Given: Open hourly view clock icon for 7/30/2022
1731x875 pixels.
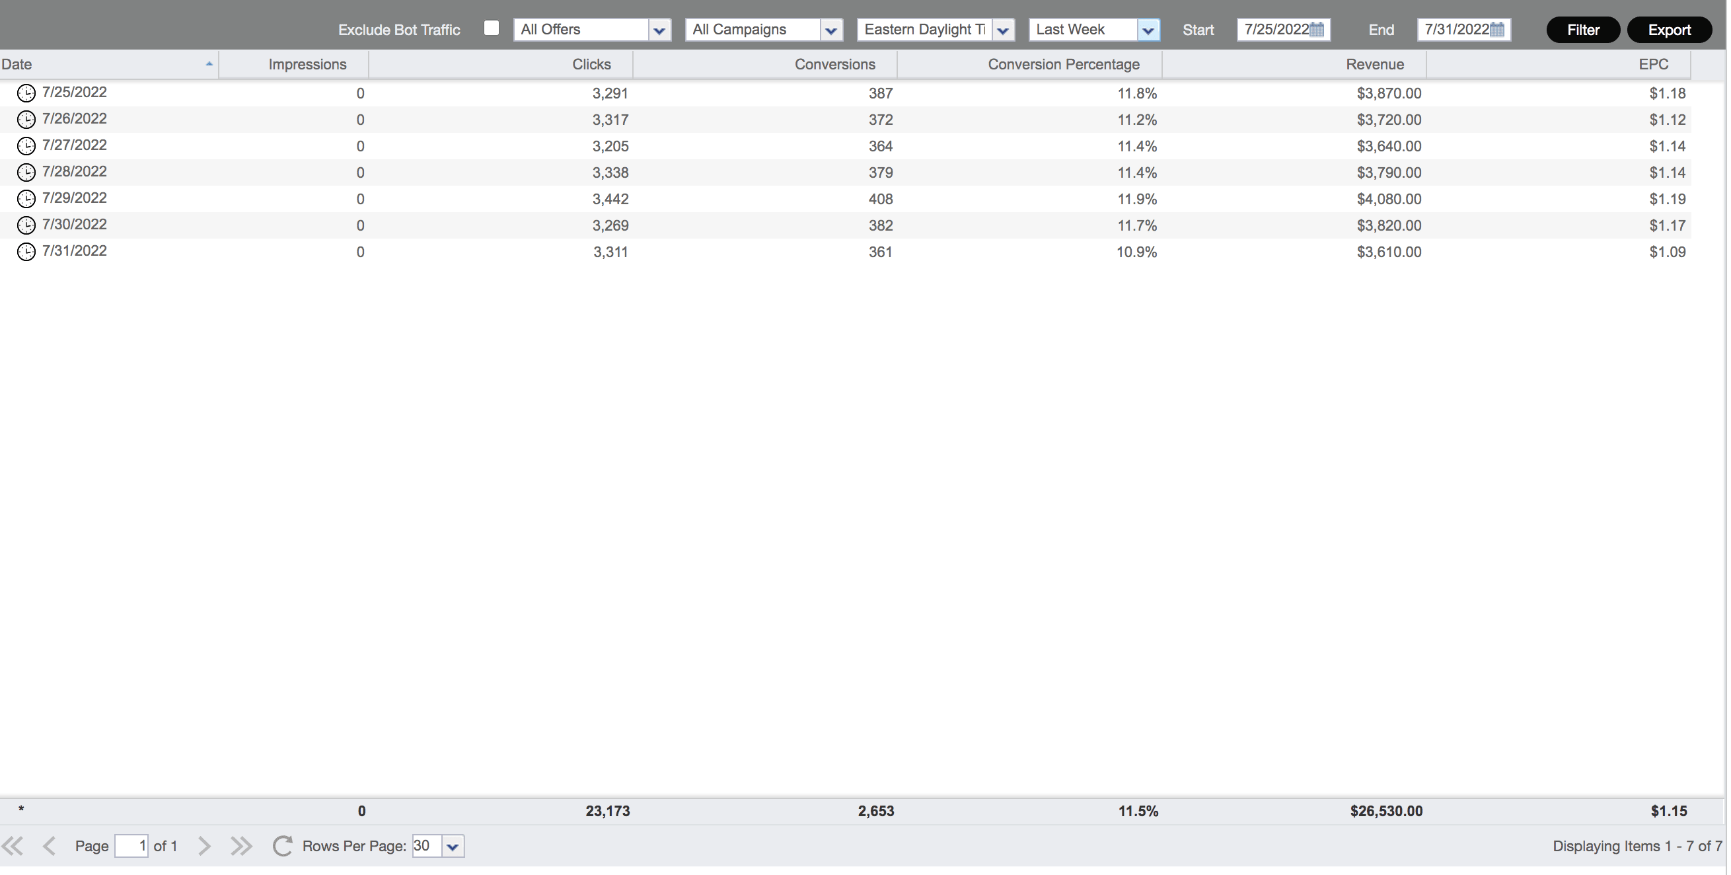Looking at the screenshot, I should (x=26, y=225).
